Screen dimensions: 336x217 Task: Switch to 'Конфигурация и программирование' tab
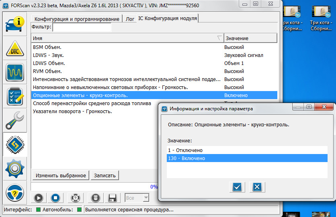[x=77, y=19]
